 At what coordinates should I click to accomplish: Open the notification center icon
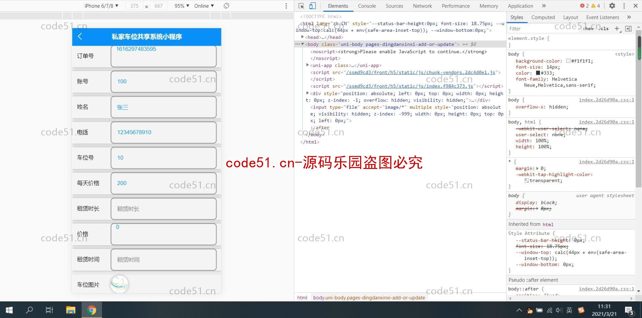[629, 310]
